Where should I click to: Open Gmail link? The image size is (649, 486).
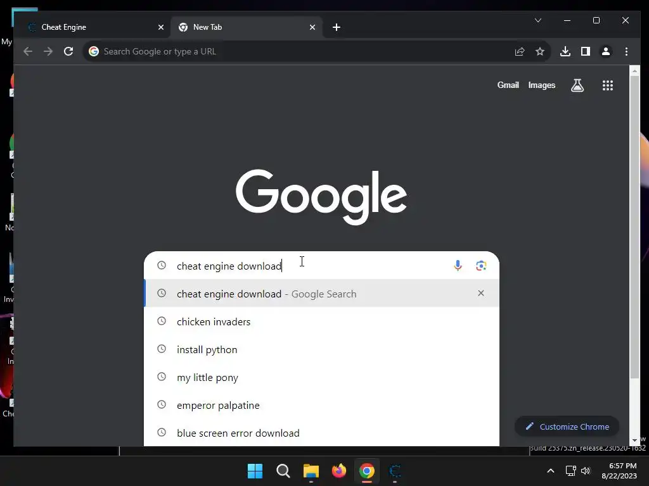coord(508,85)
